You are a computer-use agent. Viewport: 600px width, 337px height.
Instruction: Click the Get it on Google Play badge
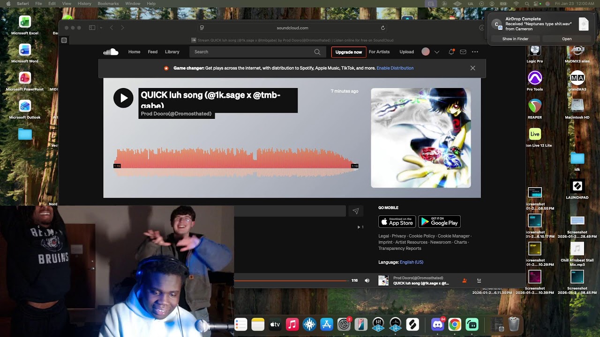439,222
